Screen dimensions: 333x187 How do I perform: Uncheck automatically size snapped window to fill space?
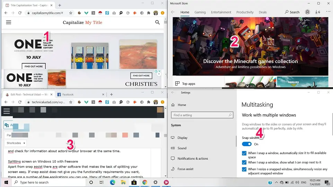coord(244,153)
